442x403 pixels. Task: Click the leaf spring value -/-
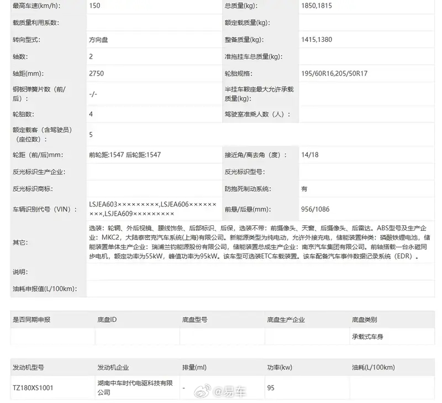93,94
